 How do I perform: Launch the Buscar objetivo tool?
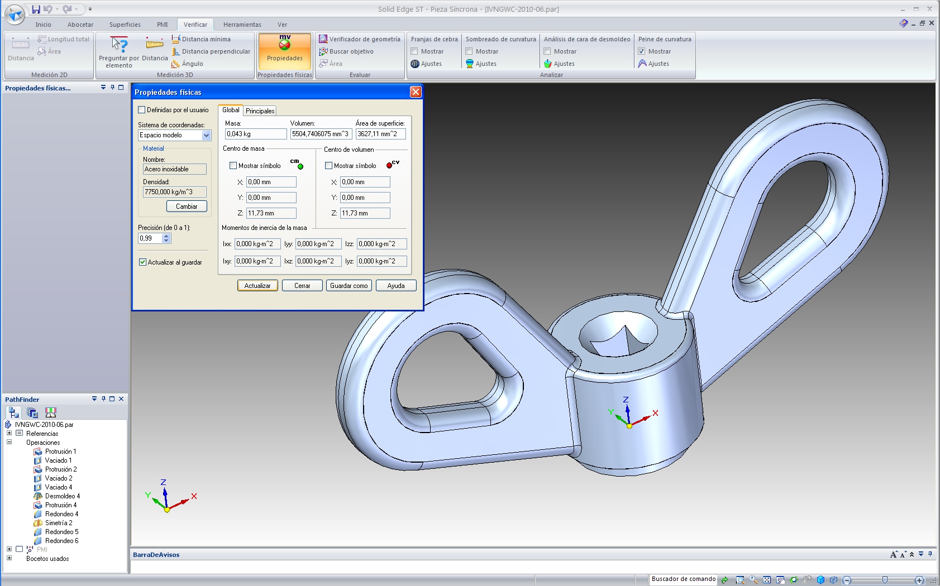pyautogui.click(x=346, y=51)
